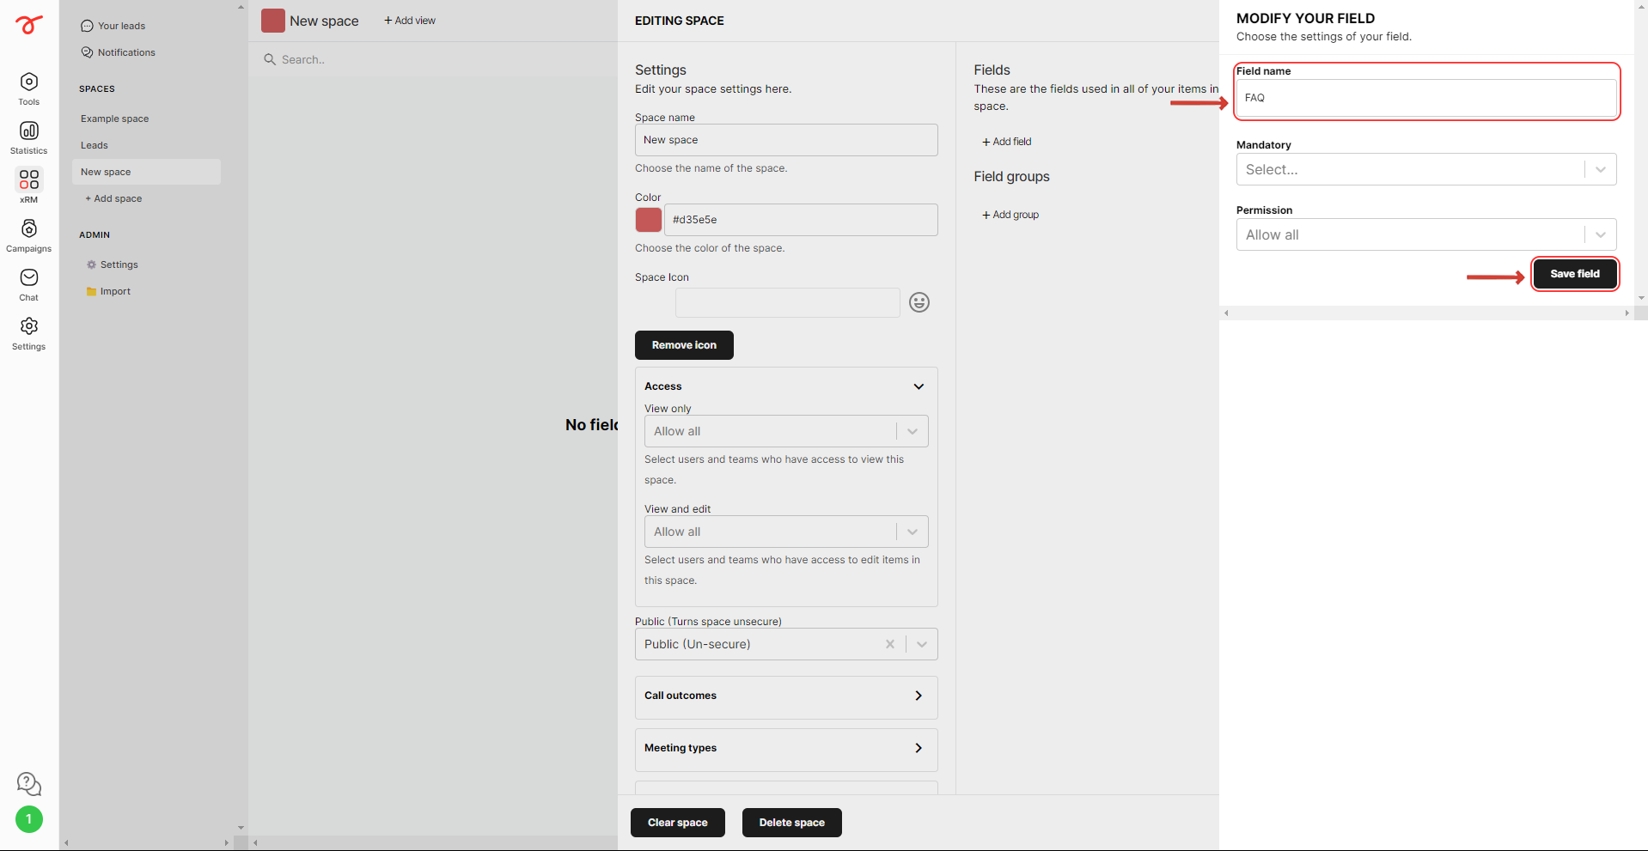Open Public space dropdown arrow

921,644
